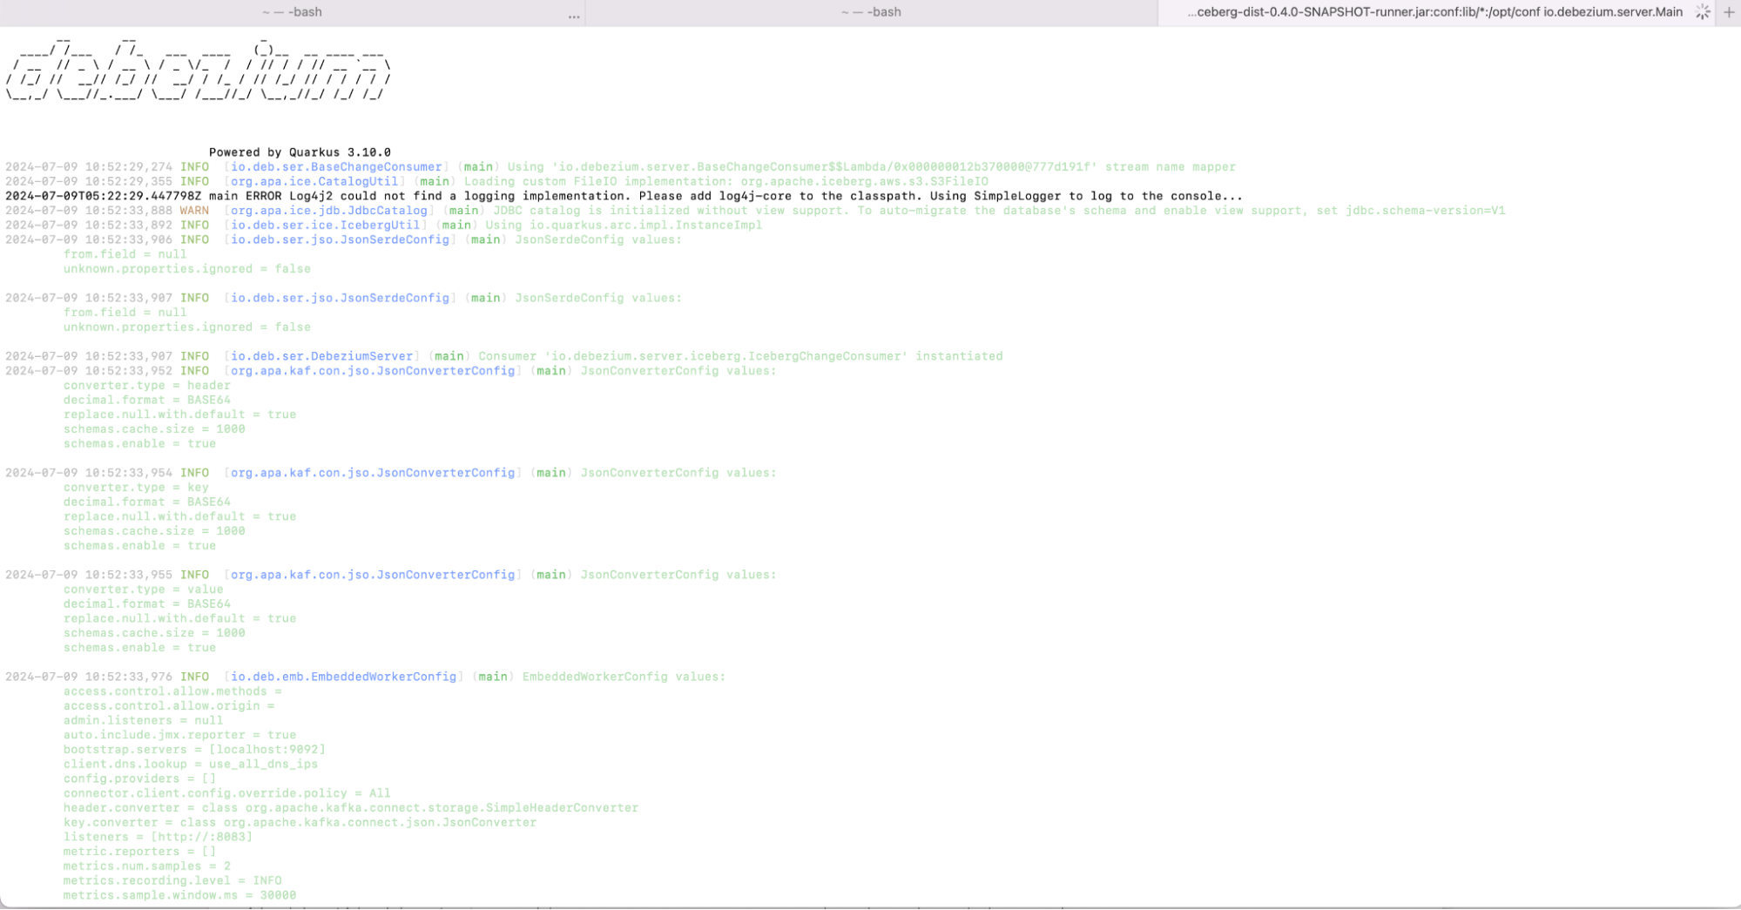Click text "jdbc.schema-version=V1"
This screenshot has height=910, width=1741.
(1425, 211)
